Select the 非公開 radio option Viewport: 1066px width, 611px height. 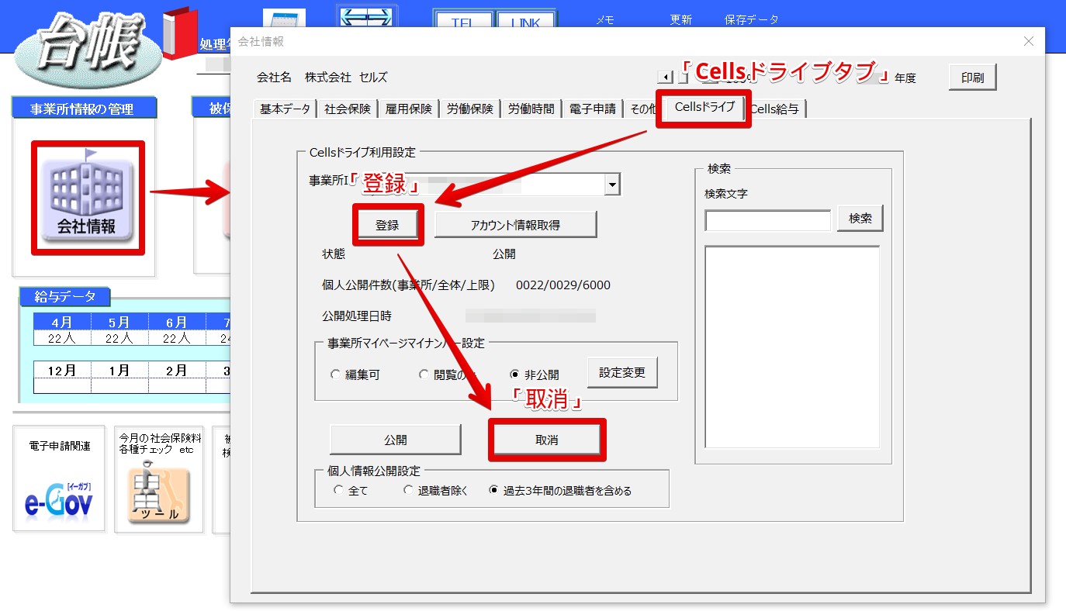tap(515, 375)
